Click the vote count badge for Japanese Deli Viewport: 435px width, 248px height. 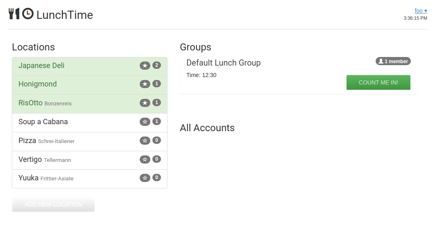(156, 65)
